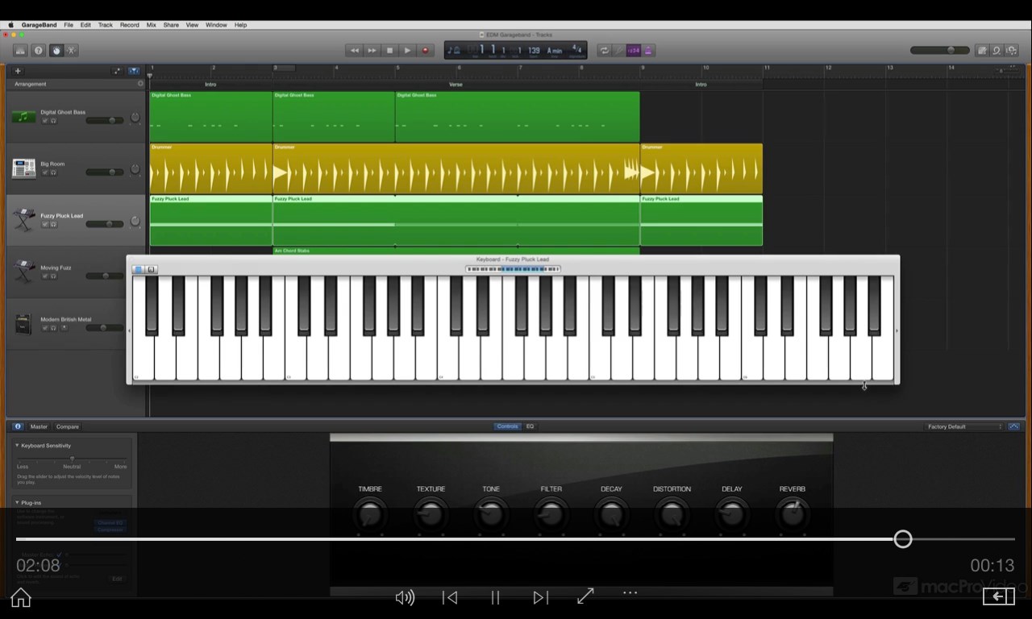
Task: Collapse the Plug-ins section
Action: click(x=18, y=503)
